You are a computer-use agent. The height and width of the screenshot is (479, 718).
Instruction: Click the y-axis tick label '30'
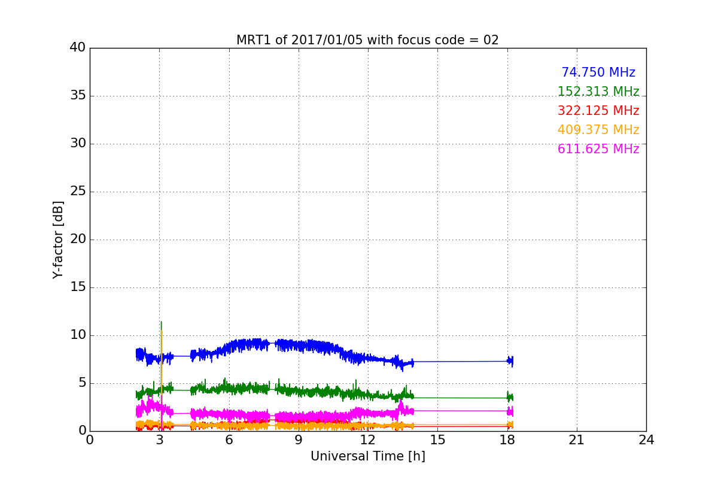pyautogui.click(x=78, y=144)
